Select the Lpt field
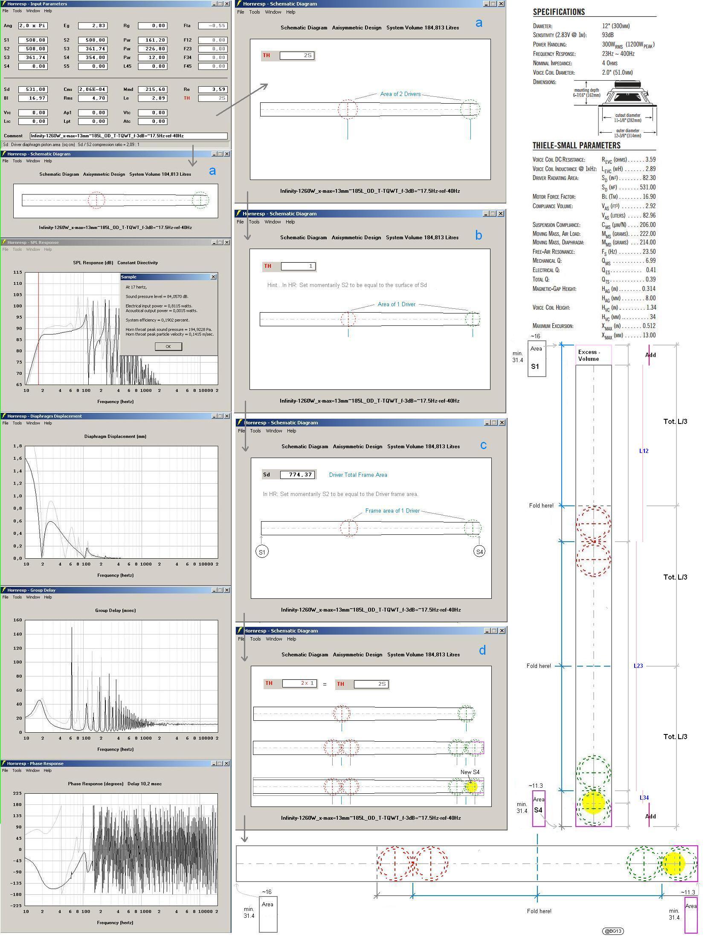Image resolution: width=705 pixels, height=940 pixels. pyautogui.click(x=93, y=121)
